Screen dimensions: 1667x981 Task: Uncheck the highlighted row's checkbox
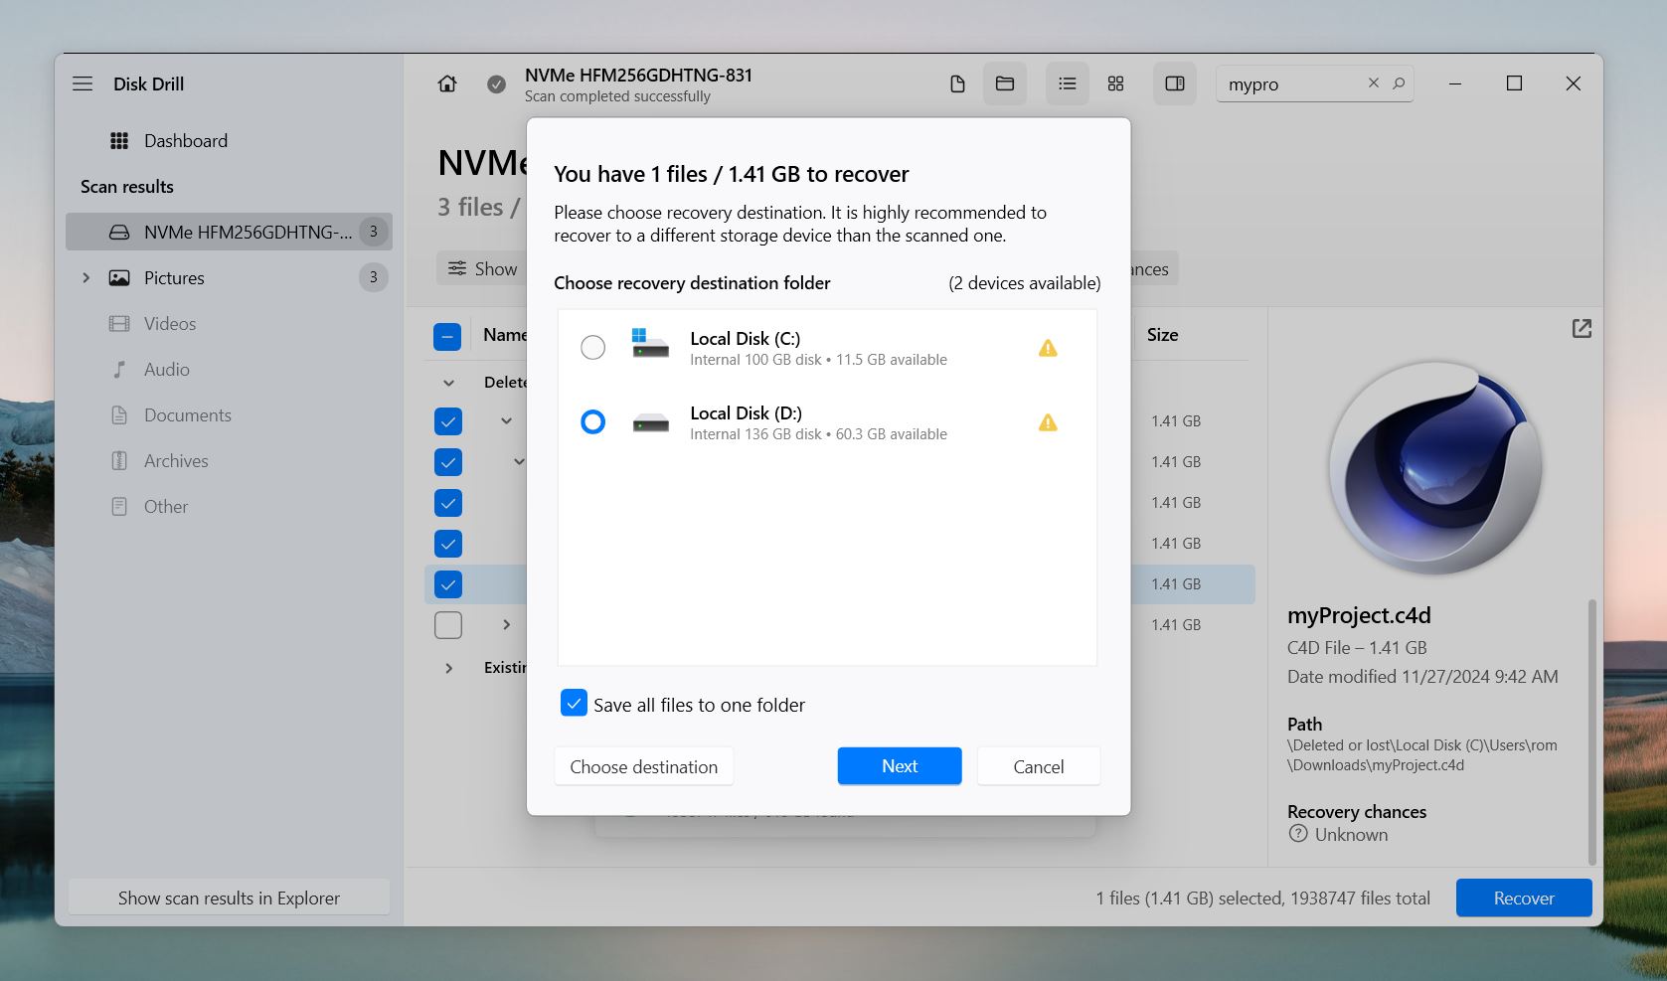(x=448, y=584)
